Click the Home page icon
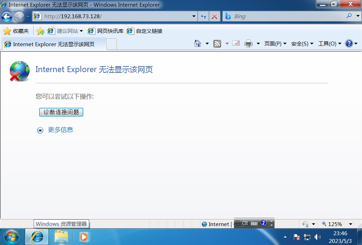362x245 pixels. (198, 43)
